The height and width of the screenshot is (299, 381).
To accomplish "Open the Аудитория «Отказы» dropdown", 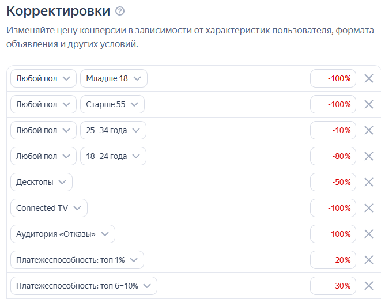I will pos(62,234).
